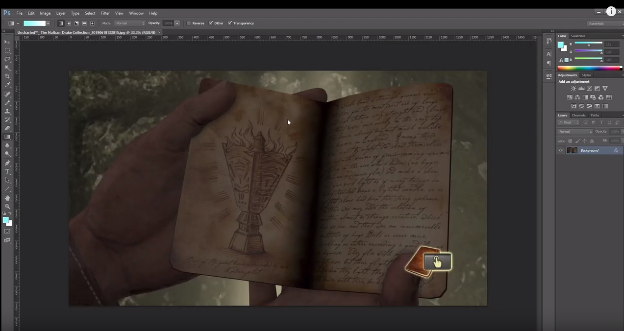Uncheck the Transparency checkbox

point(230,23)
